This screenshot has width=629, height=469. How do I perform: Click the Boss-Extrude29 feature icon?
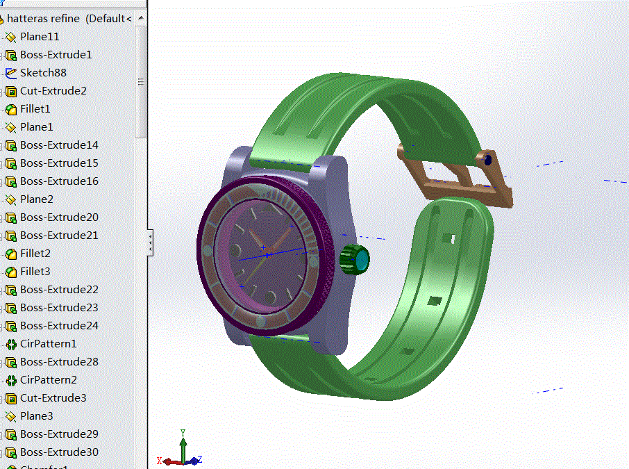(x=11, y=434)
